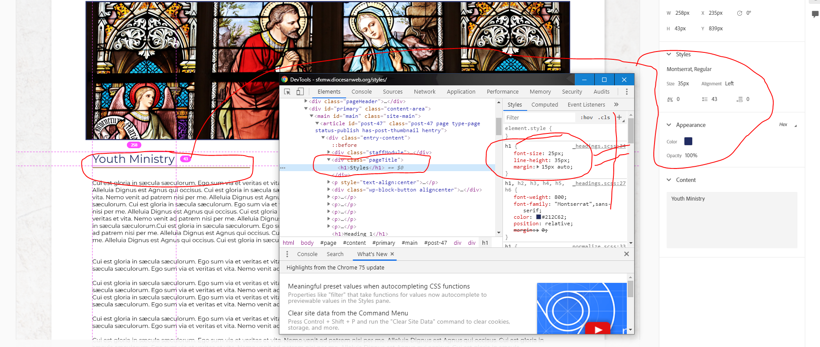Open _headings.scss:27 source link
Screen dimensions: 820x347
(x=600, y=183)
